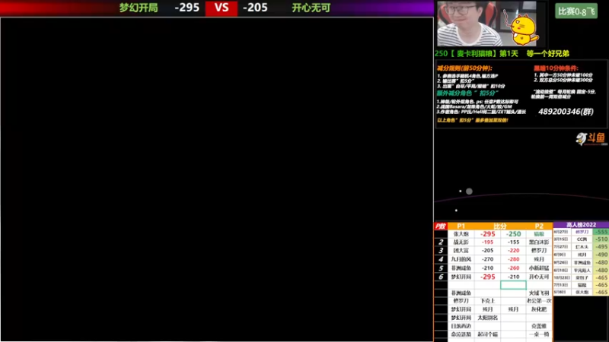609x342 pixels.
Task: Click the red -295 cell in row 6
Action: [487, 277]
